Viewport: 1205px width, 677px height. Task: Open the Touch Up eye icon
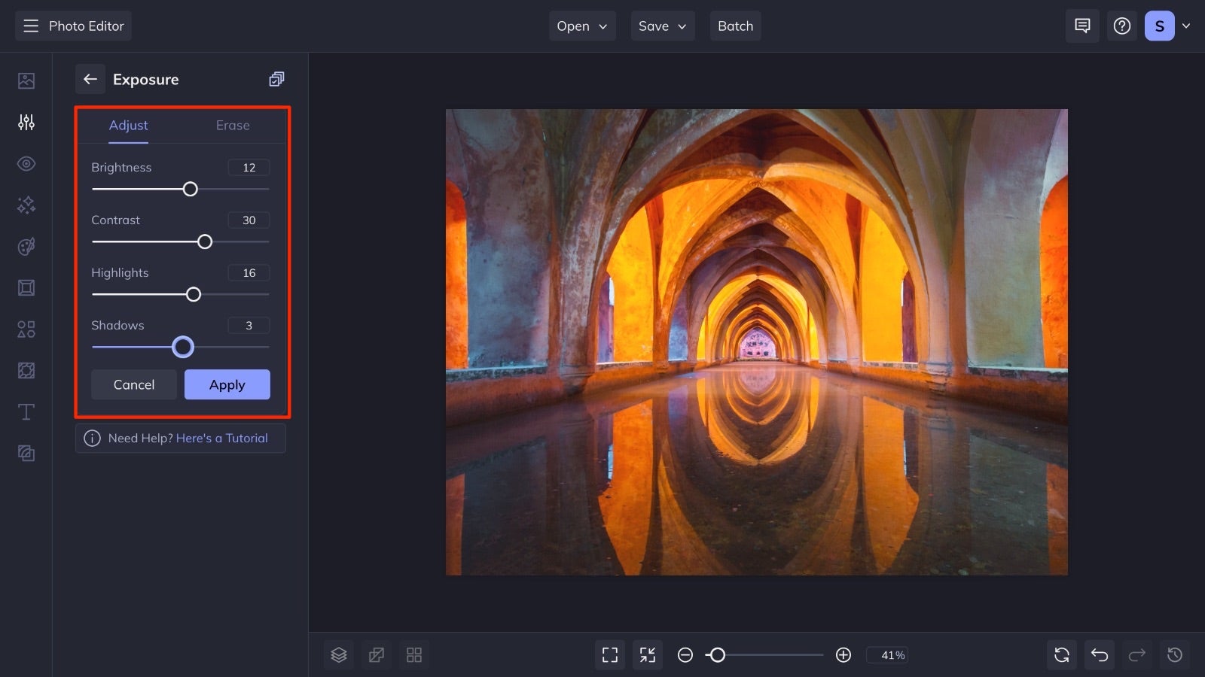(x=26, y=163)
